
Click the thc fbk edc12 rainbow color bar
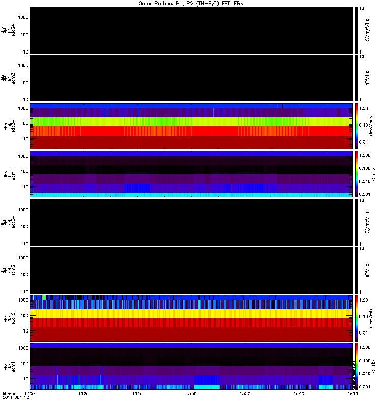click(357, 318)
